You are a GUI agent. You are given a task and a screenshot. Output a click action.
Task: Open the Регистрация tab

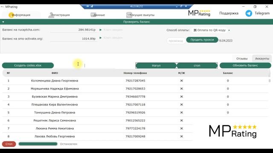click(60, 15)
